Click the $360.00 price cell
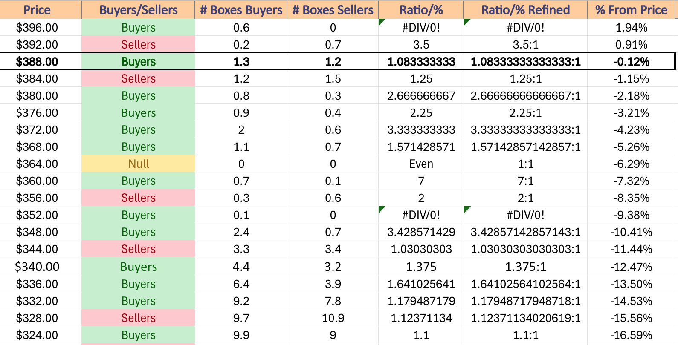Viewport: 678px width, 345px height. [x=41, y=181]
